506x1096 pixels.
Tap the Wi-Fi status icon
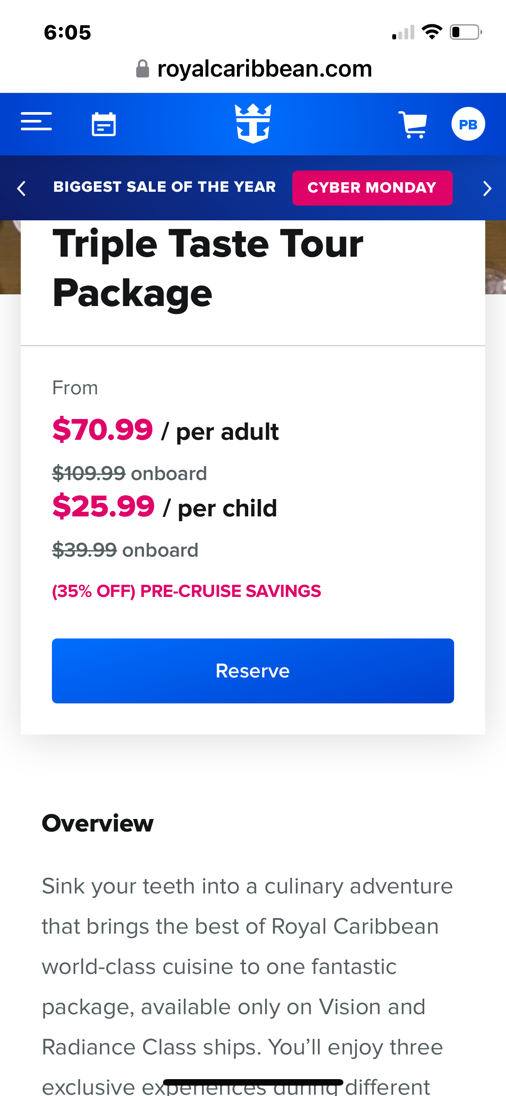click(x=432, y=31)
